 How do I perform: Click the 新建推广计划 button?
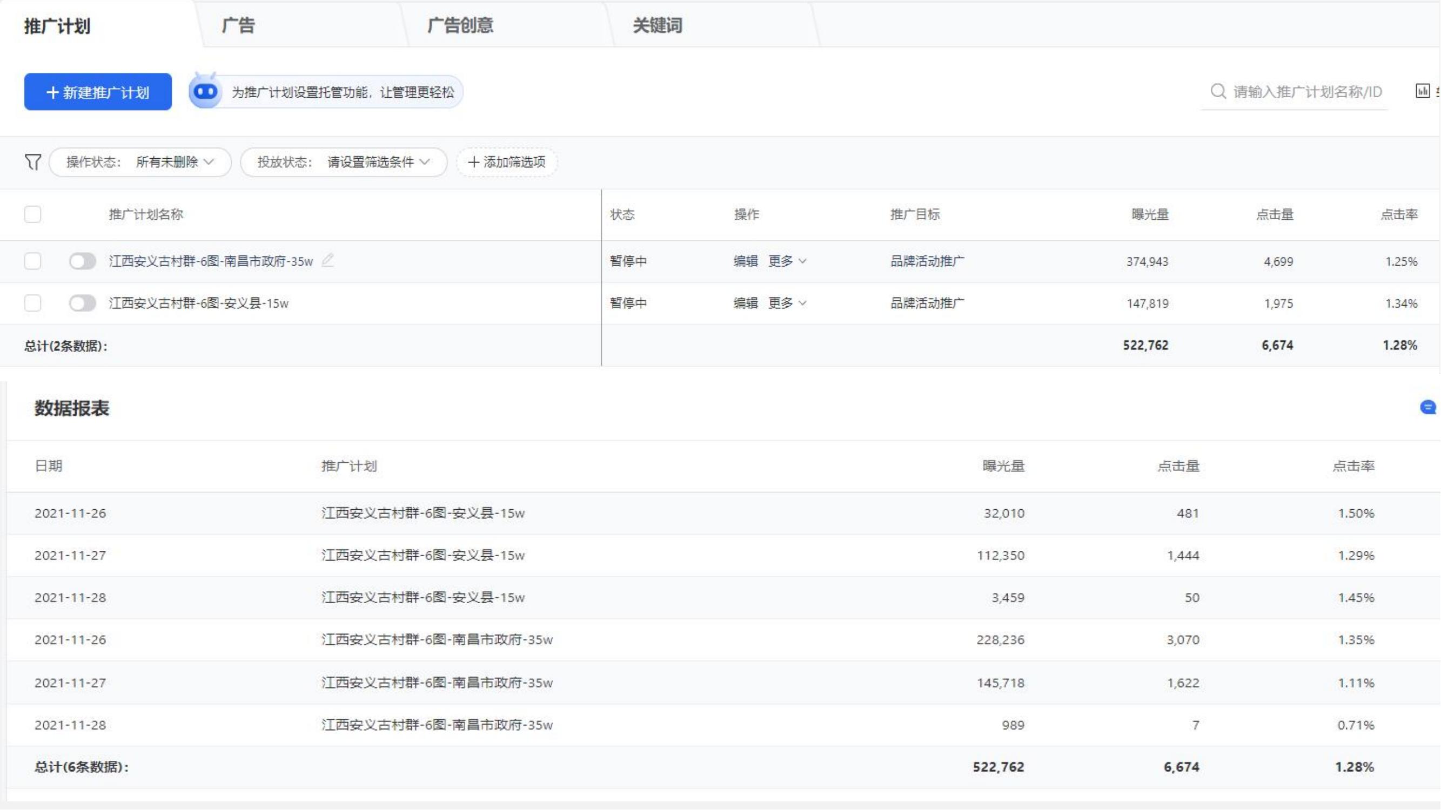tap(98, 92)
